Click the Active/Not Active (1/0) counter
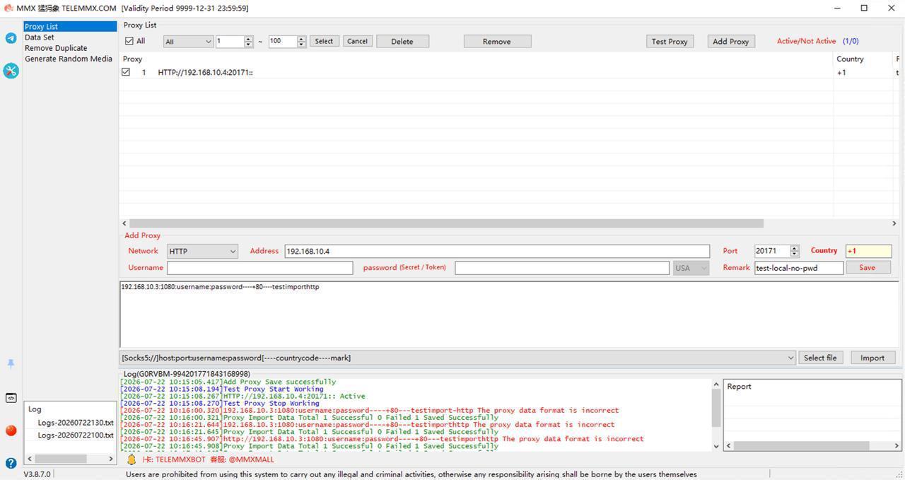 (x=818, y=41)
